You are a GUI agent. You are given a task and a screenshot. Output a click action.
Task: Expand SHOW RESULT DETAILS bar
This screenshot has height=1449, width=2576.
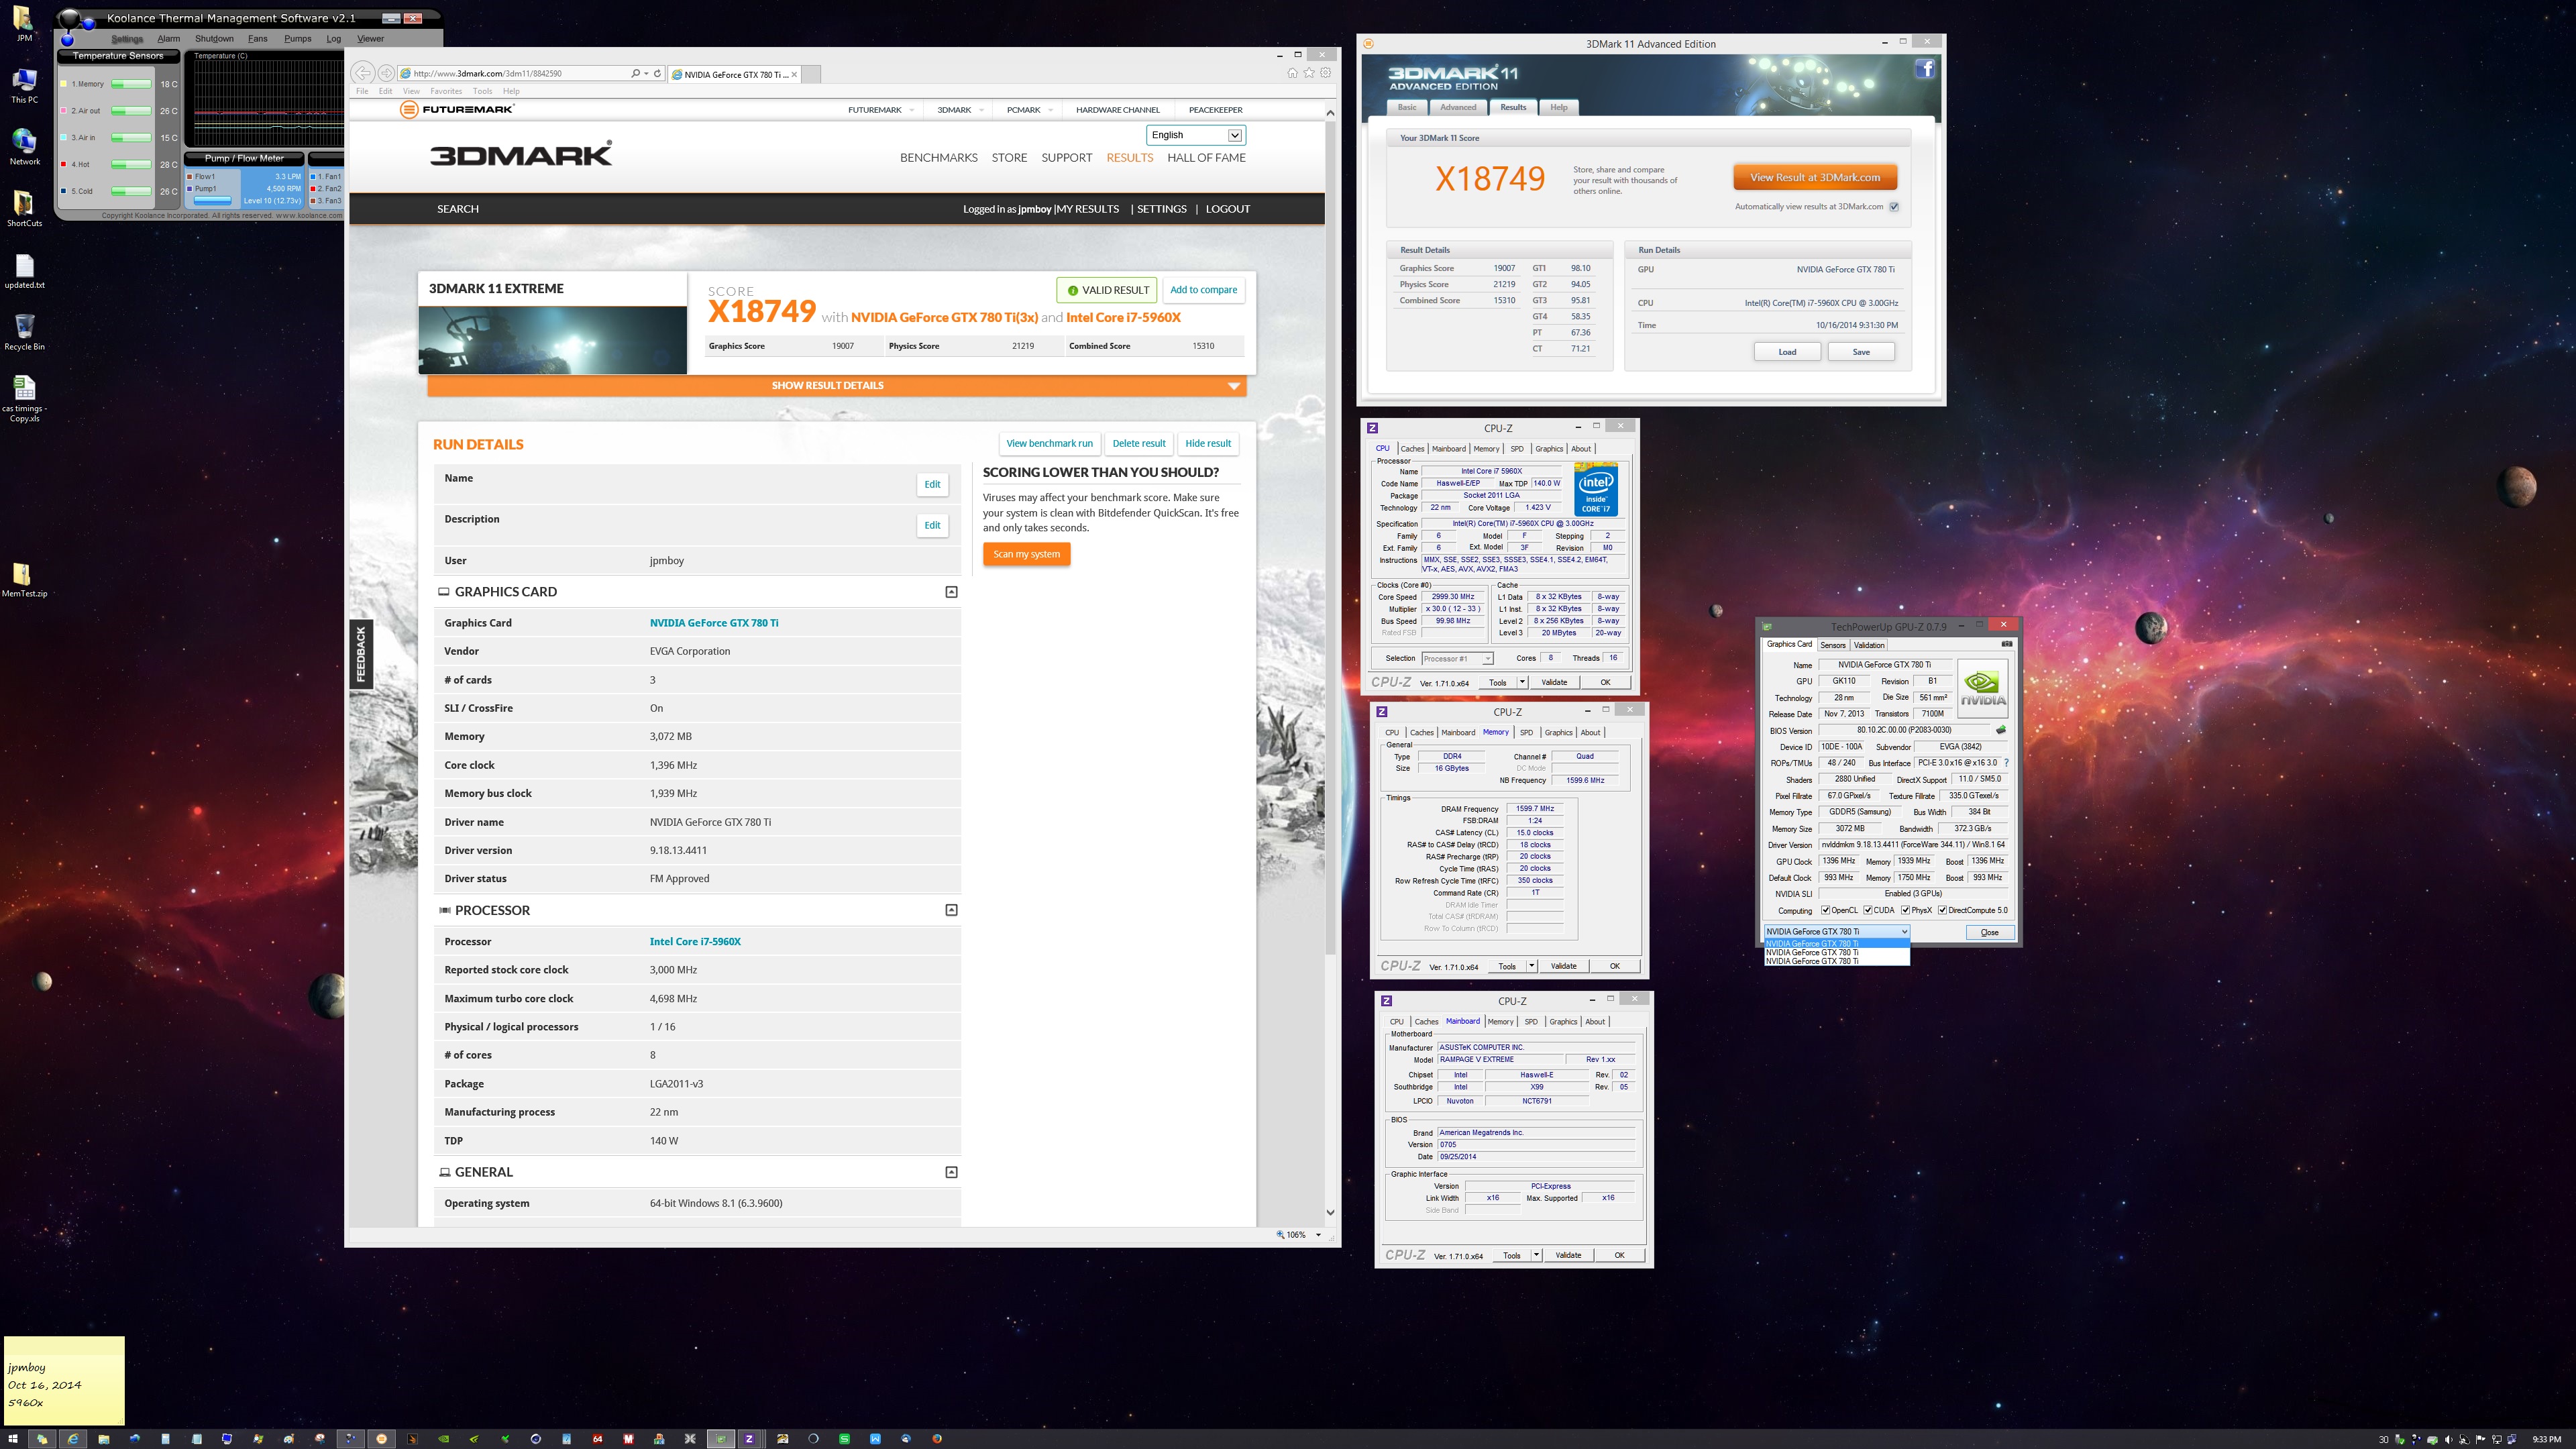[x=836, y=385]
